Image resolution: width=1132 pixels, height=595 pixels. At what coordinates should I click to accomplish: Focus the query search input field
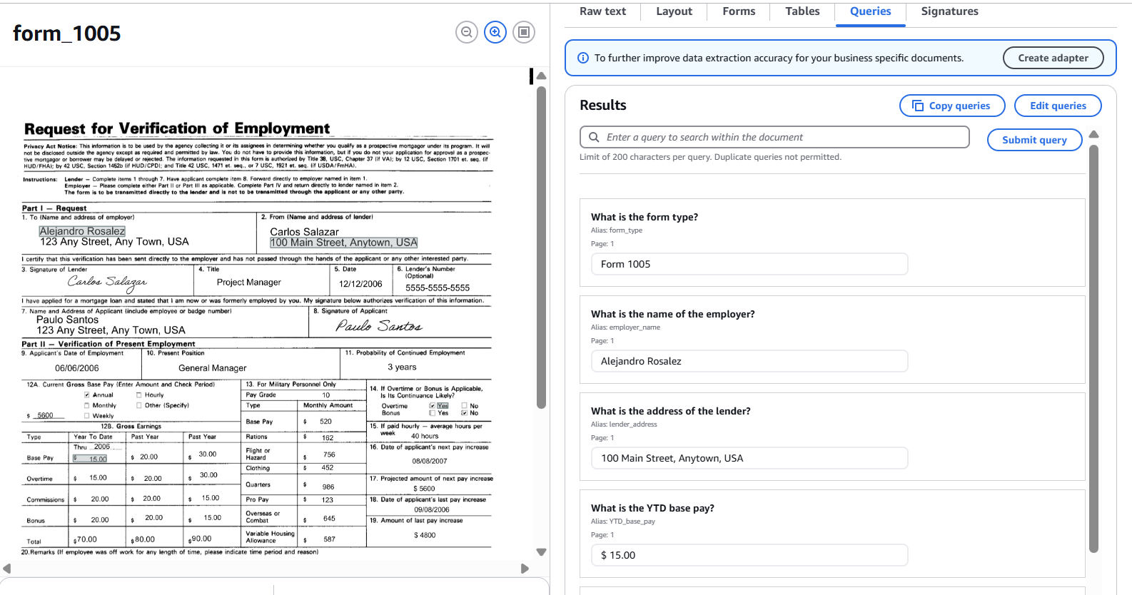coord(774,137)
